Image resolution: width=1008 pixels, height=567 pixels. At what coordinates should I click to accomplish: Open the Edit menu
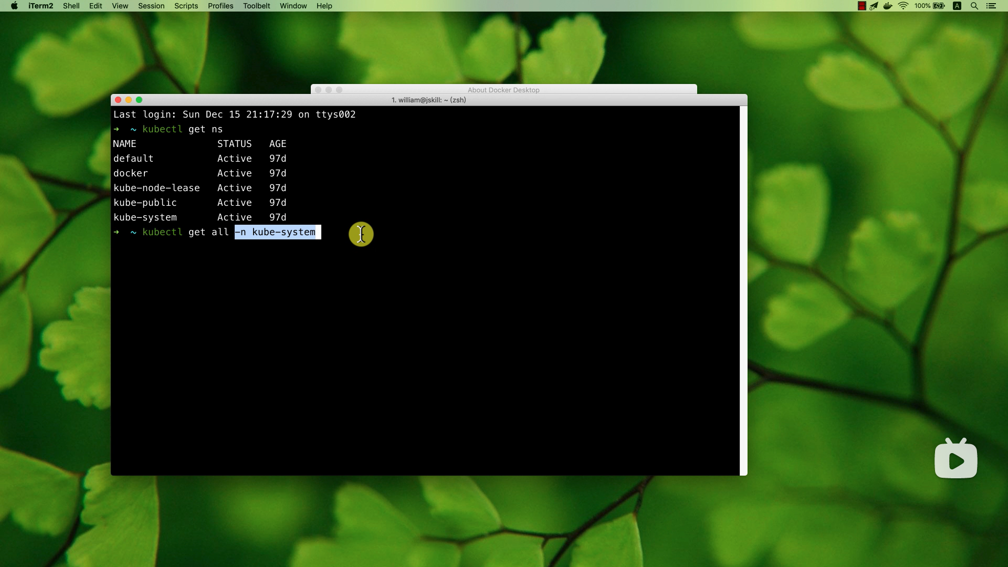coord(96,6)
